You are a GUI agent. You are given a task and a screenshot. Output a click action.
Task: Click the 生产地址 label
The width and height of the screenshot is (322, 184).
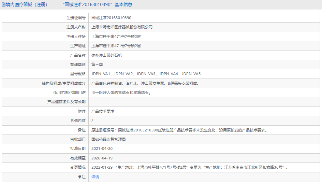(78, 46)
